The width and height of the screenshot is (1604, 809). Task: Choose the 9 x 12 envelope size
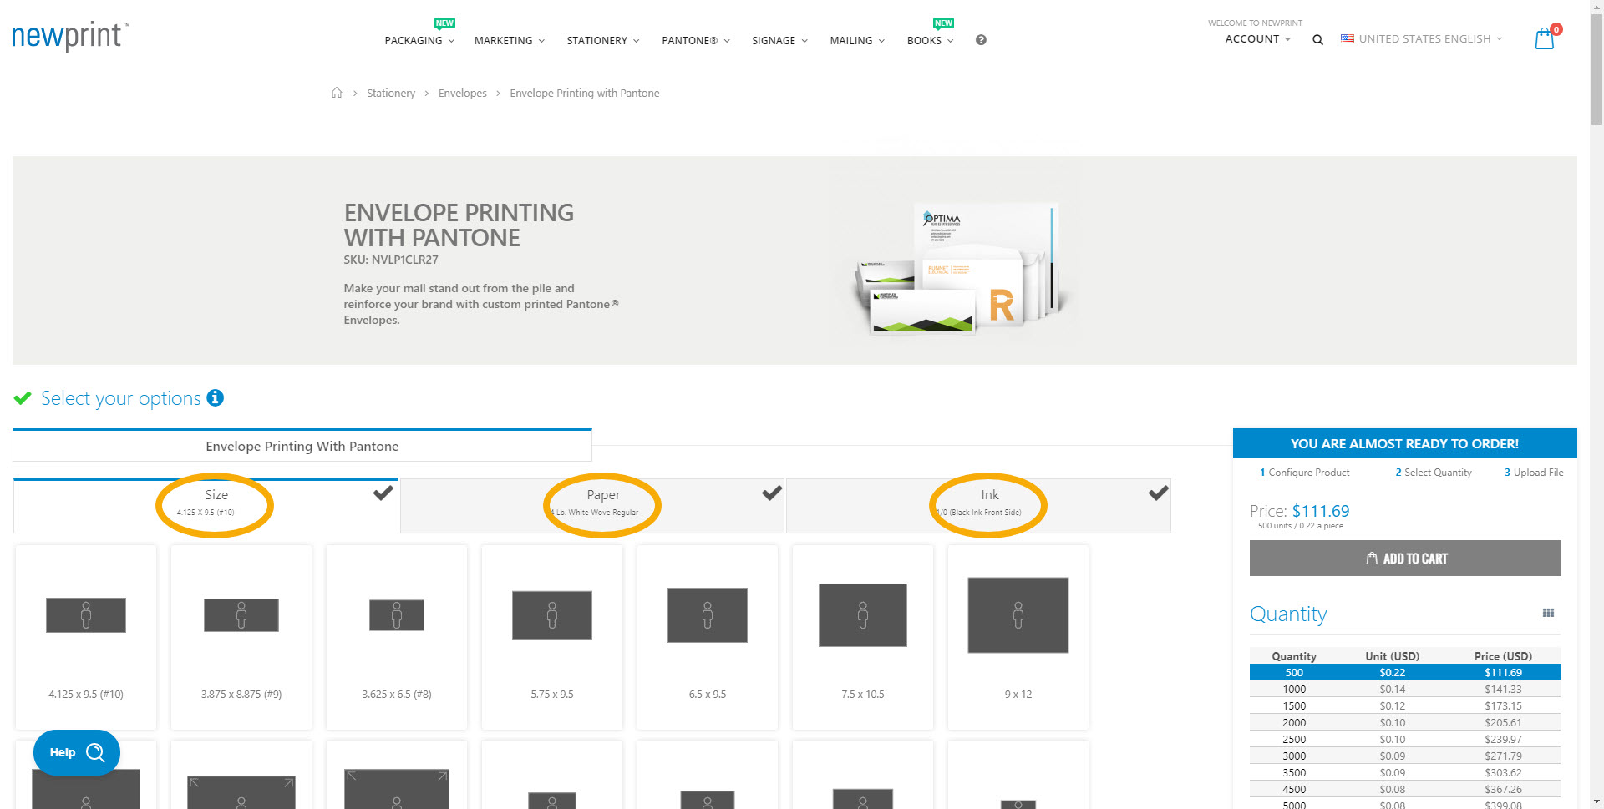[1018, 637]
